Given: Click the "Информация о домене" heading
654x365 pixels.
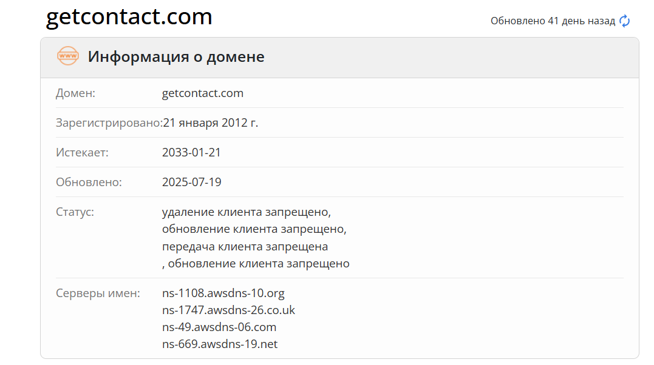Looking at the screenshot, I should pyautogui.click(x=176, y=57).
